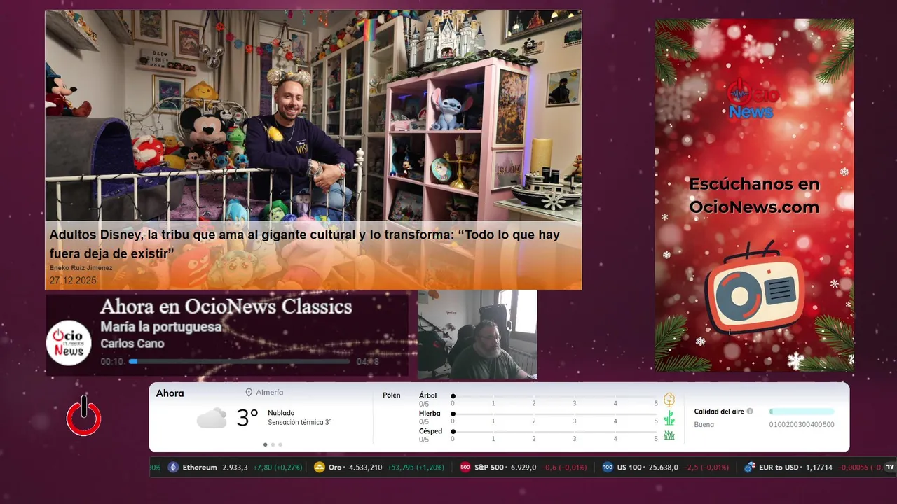
Task: Select the second weather carousel dot
Action: point(273,444)
